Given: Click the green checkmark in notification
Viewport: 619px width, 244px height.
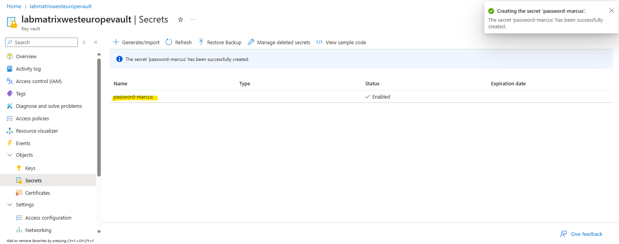Looking at the screenshot, I should (x=491, y=11).
